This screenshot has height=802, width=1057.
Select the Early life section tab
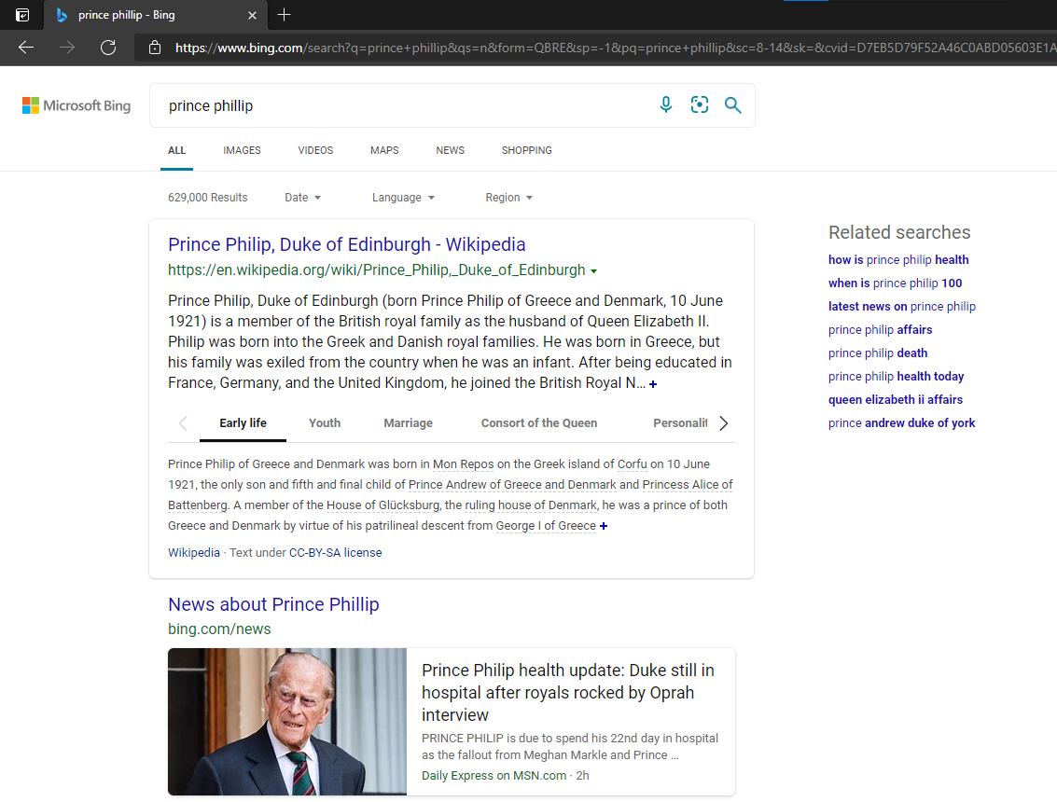coord(243,423)
